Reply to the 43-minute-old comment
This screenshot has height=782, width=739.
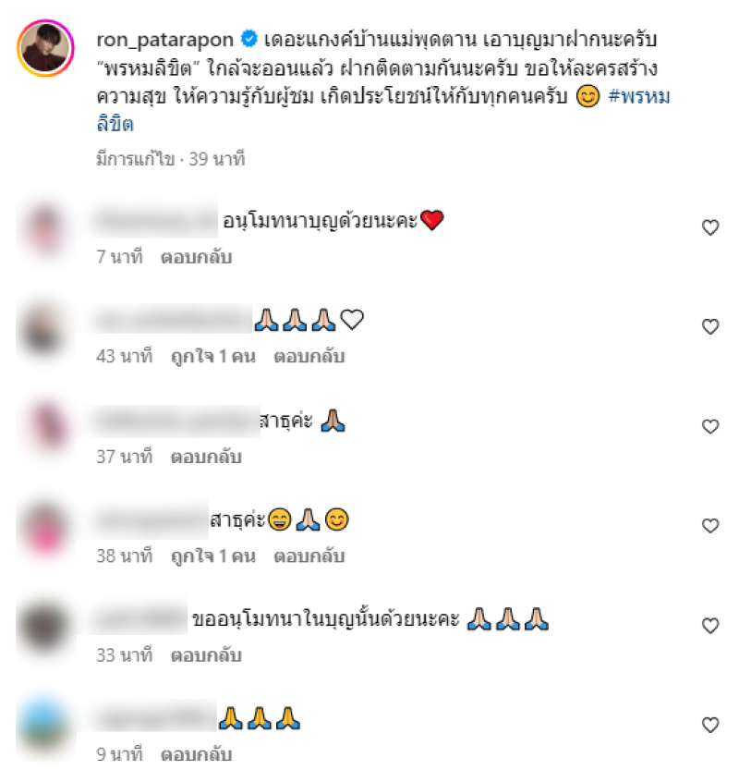pyautogui.click(x=309, y=357)
